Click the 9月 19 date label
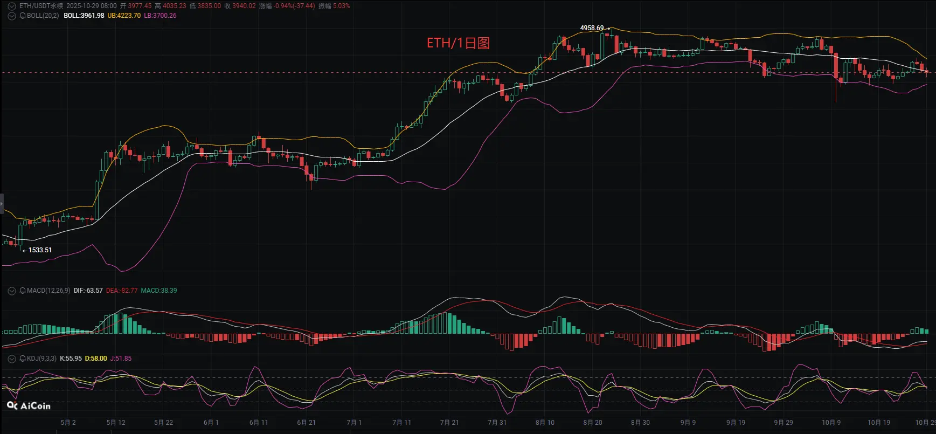Image resolution: width=936 pixels, height=434 pixels. (736, 423)
